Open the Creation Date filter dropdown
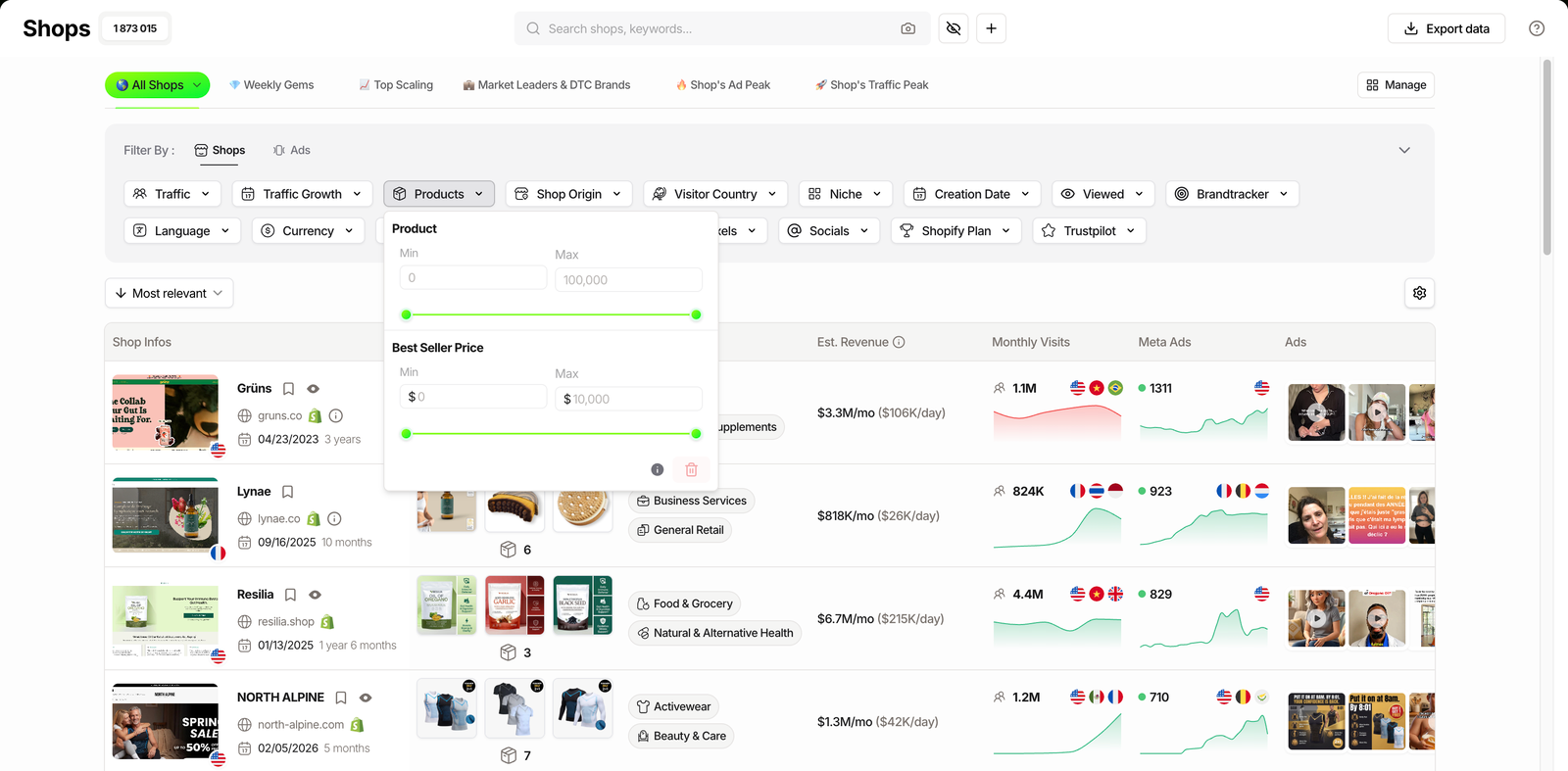Image resolution: width=1568 pixels, height=771 pixels. [x=972, y=194]
